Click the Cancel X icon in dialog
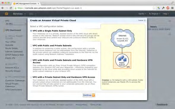 (145, 20)
